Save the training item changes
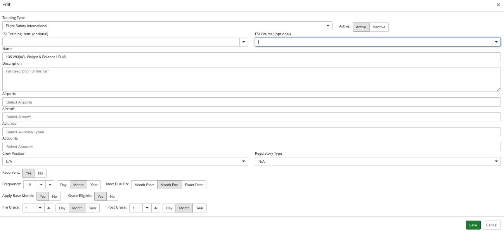This screenshot has width=504, height=233. point(473,225)
